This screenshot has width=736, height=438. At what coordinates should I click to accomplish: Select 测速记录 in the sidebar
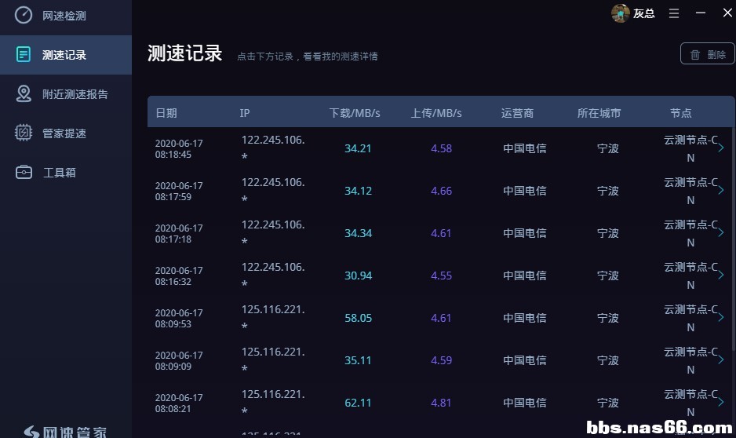[x=66, y=54]
